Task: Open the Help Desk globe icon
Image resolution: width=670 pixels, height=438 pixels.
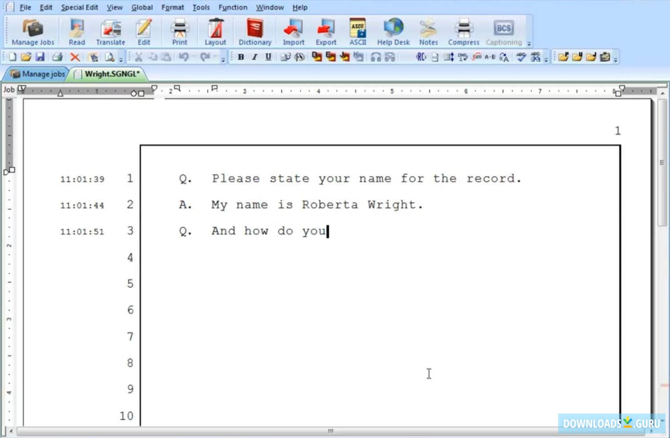Action: coord(393,32)
